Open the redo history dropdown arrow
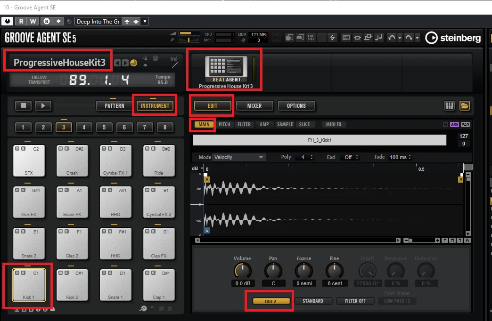Viewport: 492px width, 321px height. point(417,38)
